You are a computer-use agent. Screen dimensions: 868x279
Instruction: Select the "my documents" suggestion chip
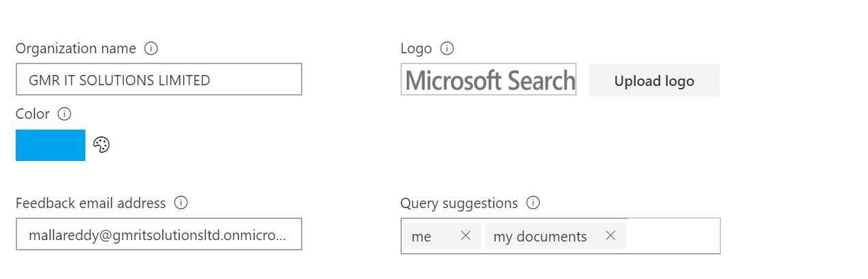point(540,236)
